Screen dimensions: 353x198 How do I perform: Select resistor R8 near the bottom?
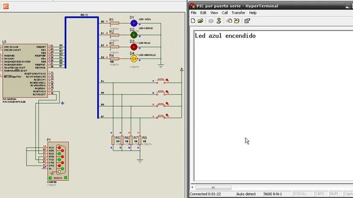point(140,140)
